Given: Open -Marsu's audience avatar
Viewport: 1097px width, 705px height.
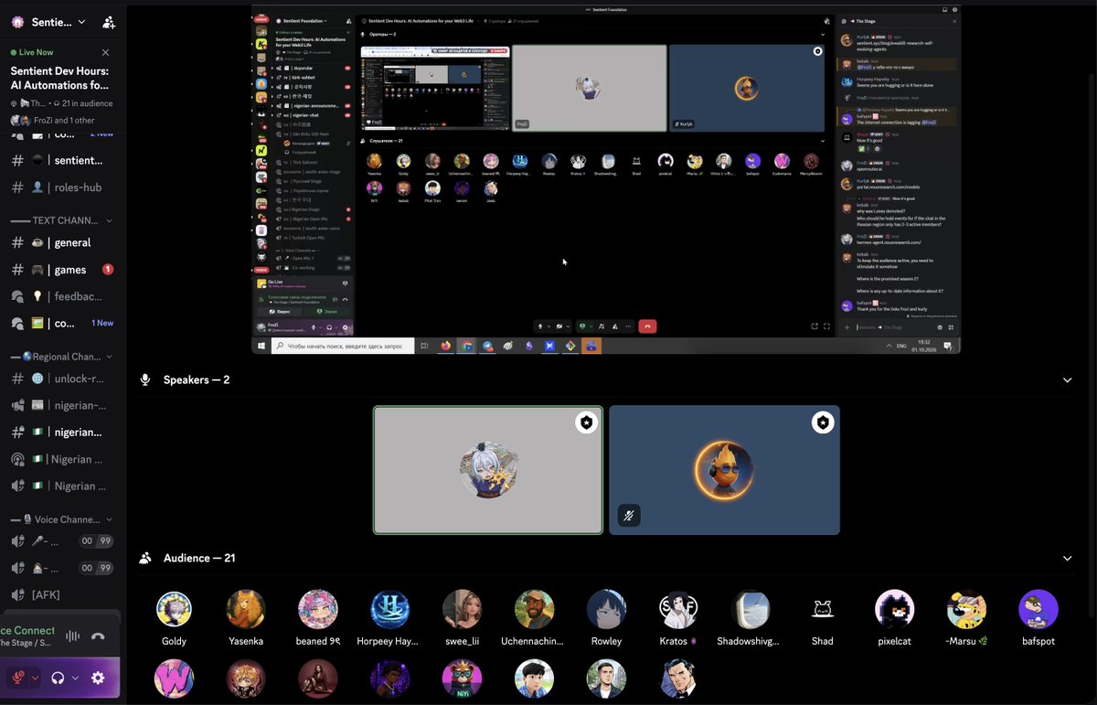Looking at the screenshot, I should 966,609.
